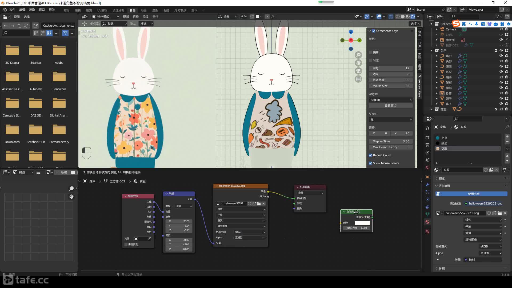512x288 pixels.
Task: Add a new material slot with plus
Action: click(x=507, y=137)
